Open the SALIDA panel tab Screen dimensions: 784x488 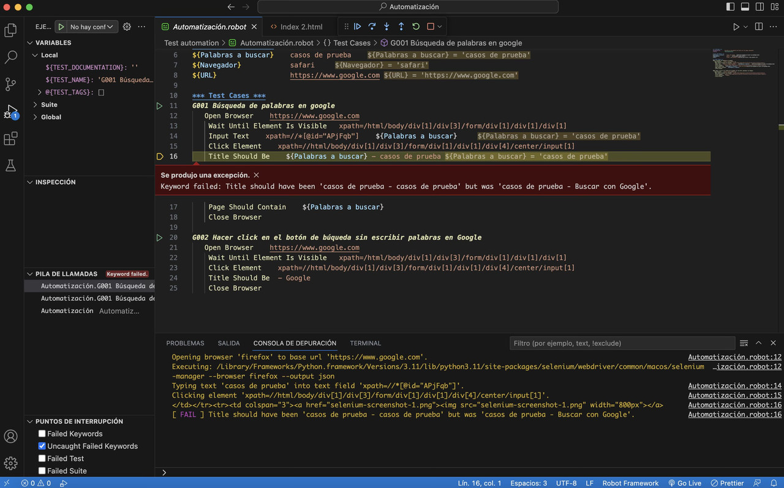229,343
